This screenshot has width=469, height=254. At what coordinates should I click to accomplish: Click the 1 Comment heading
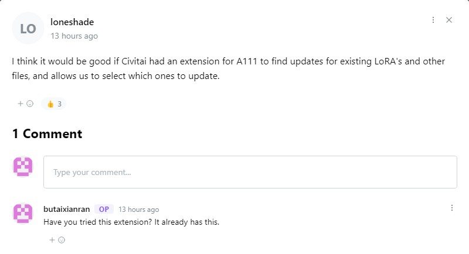pyautogui.click(x=47, y=134)
